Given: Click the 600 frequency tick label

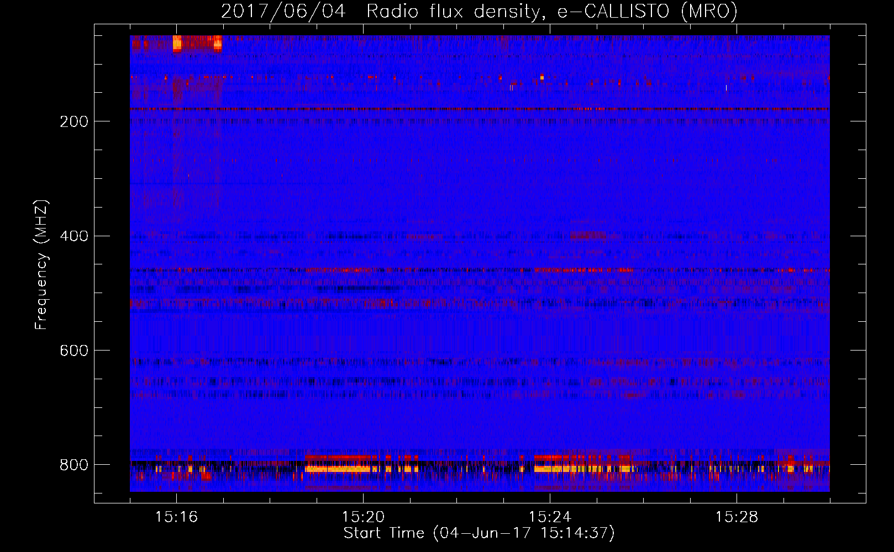Looking at the screenshot, I should tap(74, 351).
